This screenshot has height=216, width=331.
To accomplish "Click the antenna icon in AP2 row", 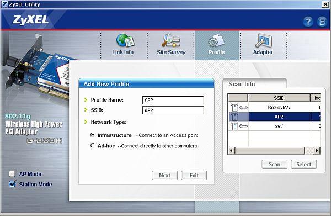I will pyautogui.click(x=234, y=117).
